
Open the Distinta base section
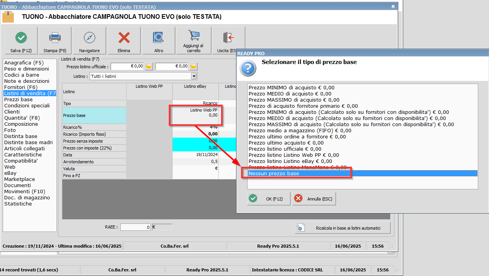[x=21, y=136]
